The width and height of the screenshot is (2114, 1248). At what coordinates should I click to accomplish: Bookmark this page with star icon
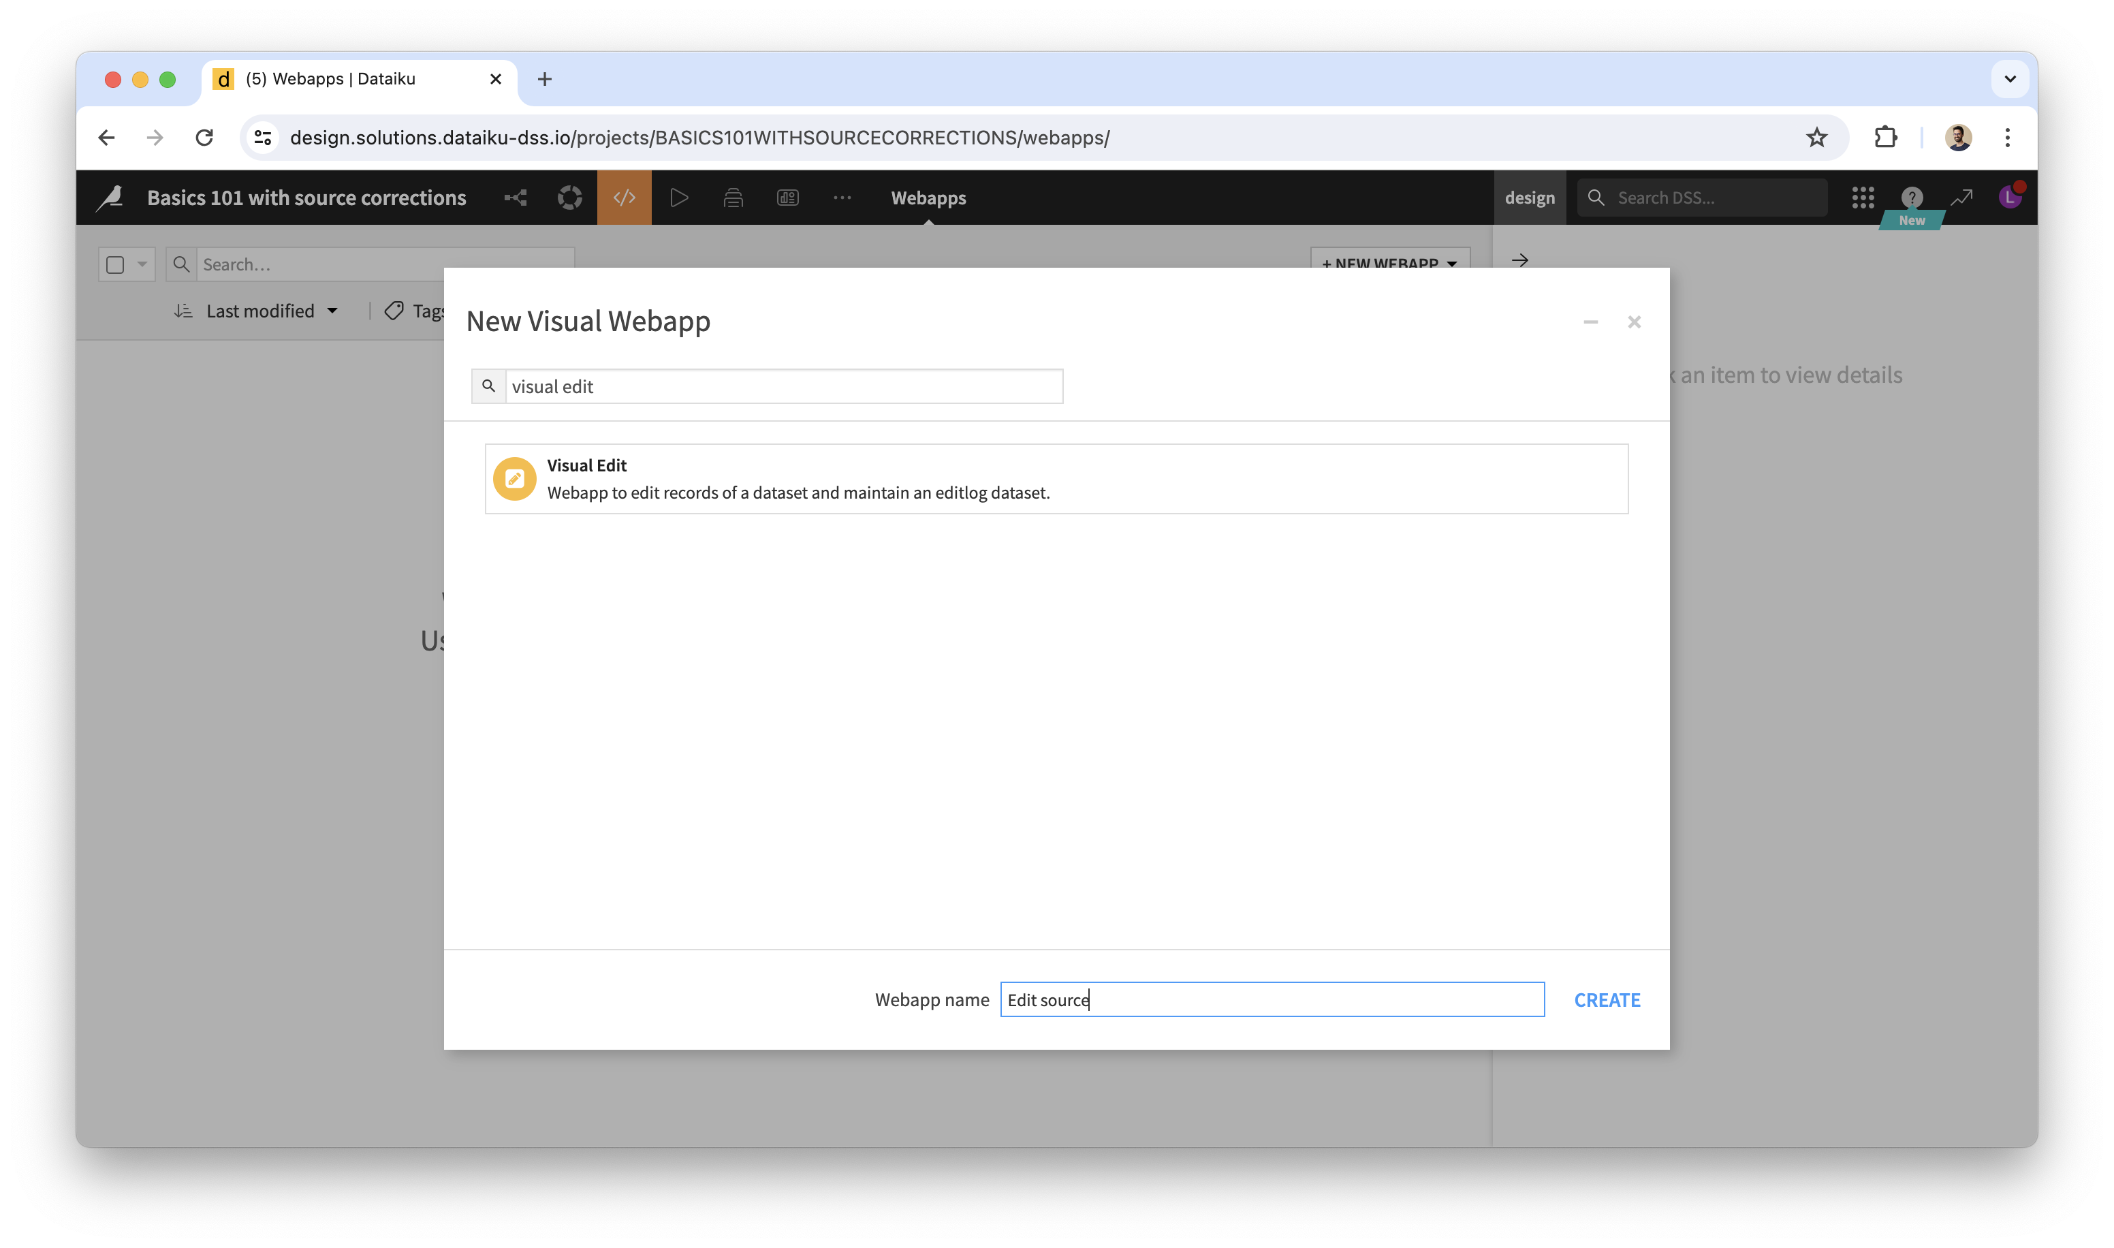pyautogui.click(x=1816, y=137)
